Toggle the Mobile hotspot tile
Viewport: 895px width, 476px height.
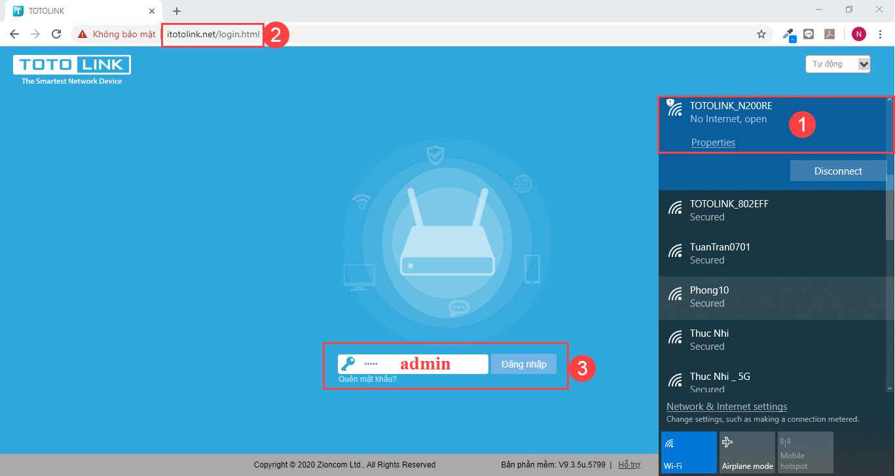click(805, 452)
